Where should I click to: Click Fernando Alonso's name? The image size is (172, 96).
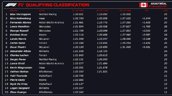tap(21, 22)
